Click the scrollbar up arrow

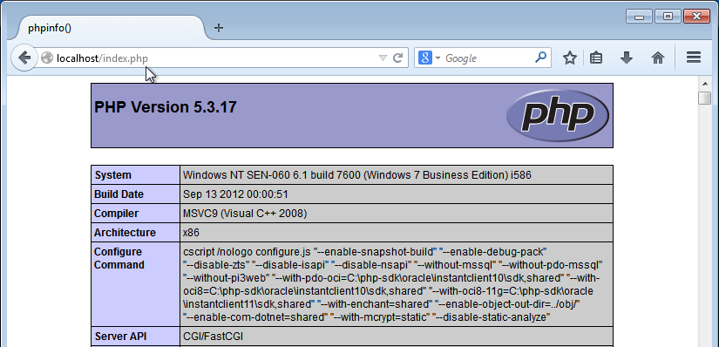pyautogui.click(x=705, y=84)
